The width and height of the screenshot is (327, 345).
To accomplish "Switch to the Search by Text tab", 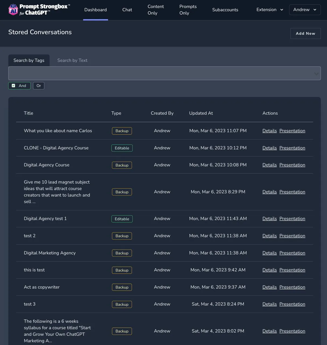I will 72,60.
